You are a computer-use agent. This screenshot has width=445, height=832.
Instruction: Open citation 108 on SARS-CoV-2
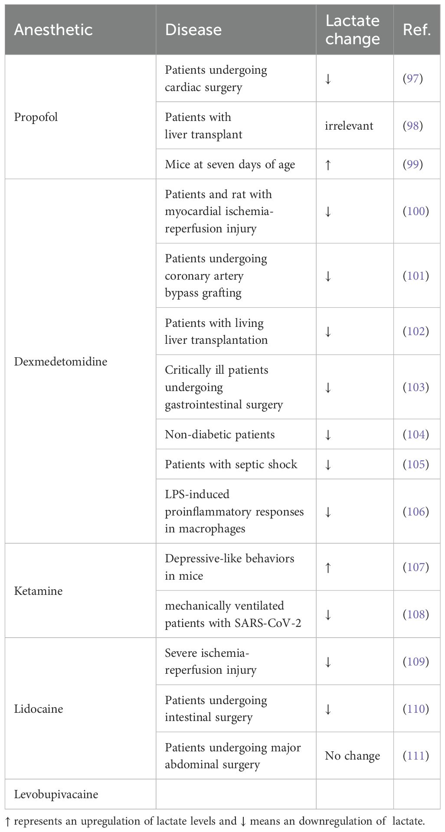[416, 614]
